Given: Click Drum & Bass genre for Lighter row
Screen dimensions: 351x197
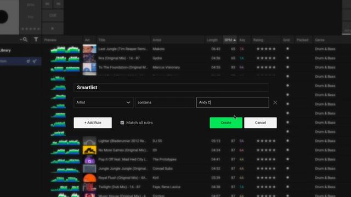Looking at the screenshot, I should coord(325,141).
